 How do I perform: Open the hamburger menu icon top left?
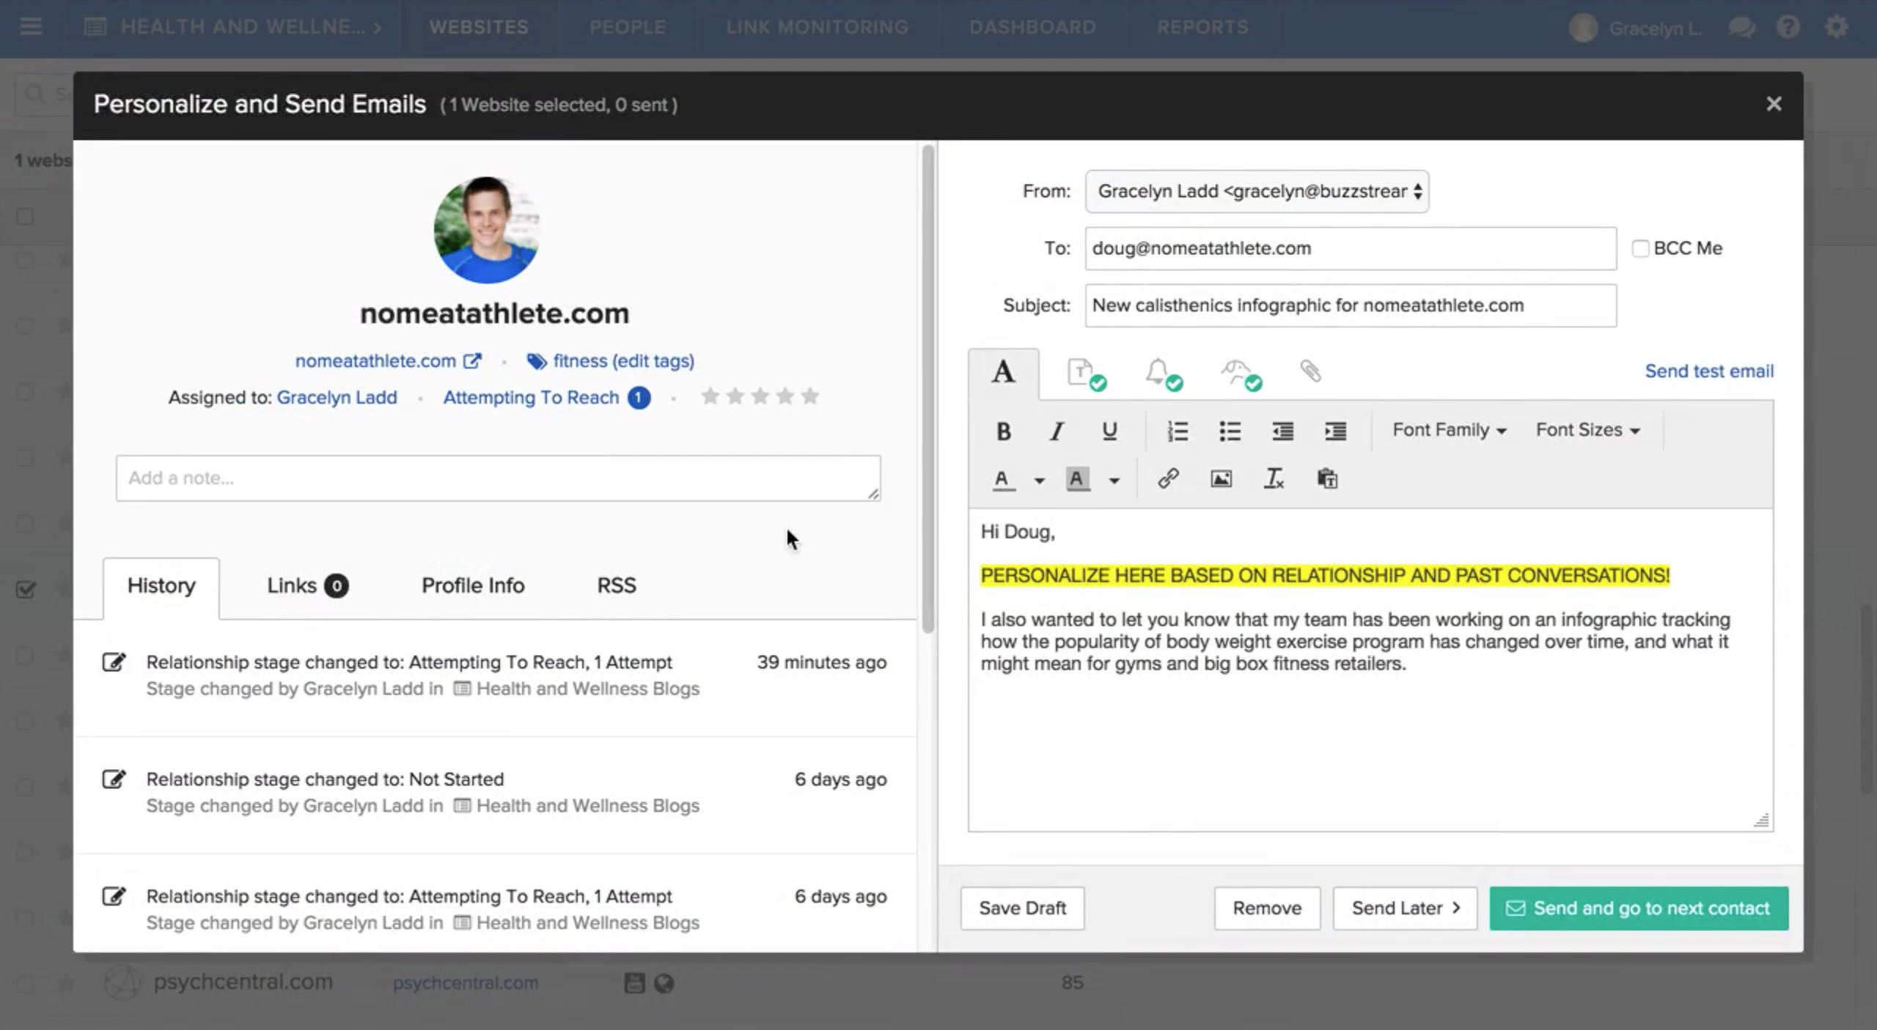pyautogui.click(x=31, y=27)
